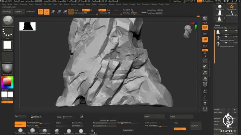
Task: Collapse the Subtool palette header
Action: (x=217, y=25)
